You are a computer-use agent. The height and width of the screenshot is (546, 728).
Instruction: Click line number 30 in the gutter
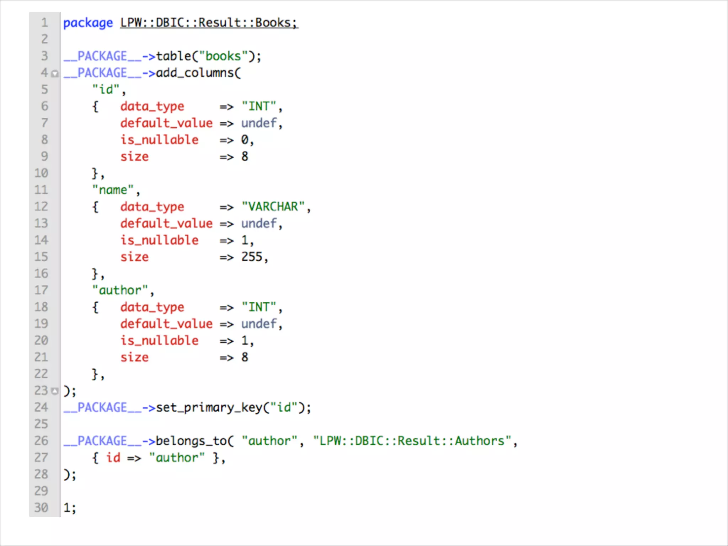coord(41,507)
